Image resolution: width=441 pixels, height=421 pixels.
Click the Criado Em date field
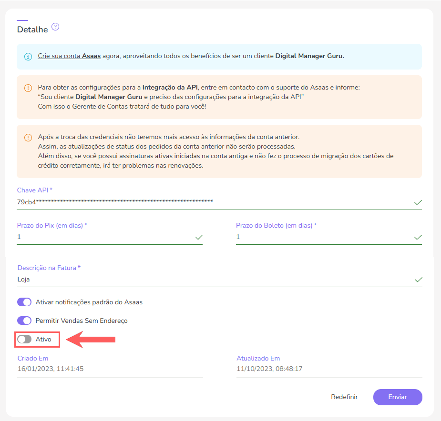[95, 368]
